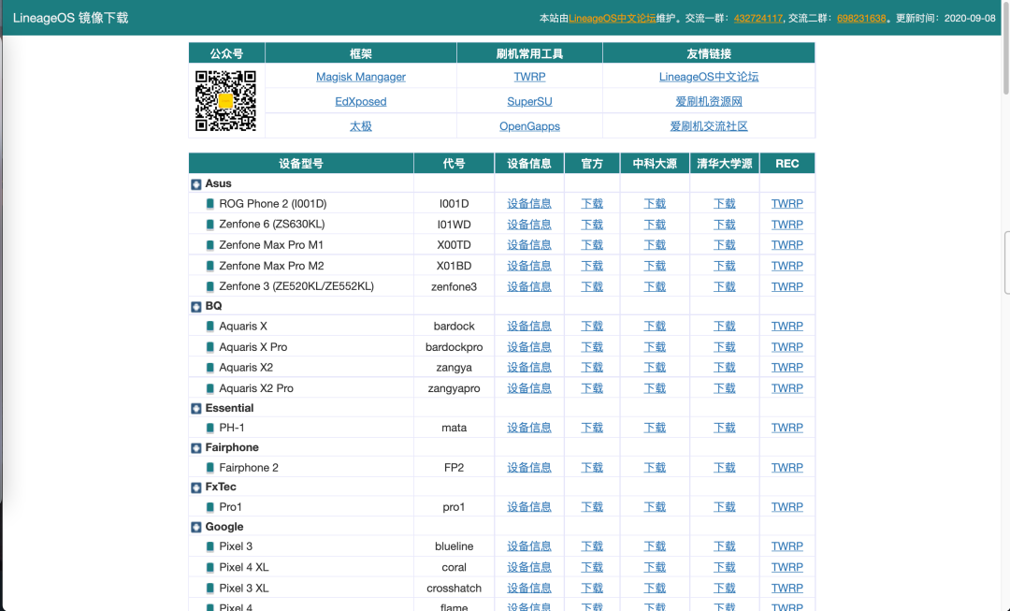The height and width of the screenshot is (611, 1010).
Task: Collapse the FxTec group icon
Action: click(x=196, y=487)
